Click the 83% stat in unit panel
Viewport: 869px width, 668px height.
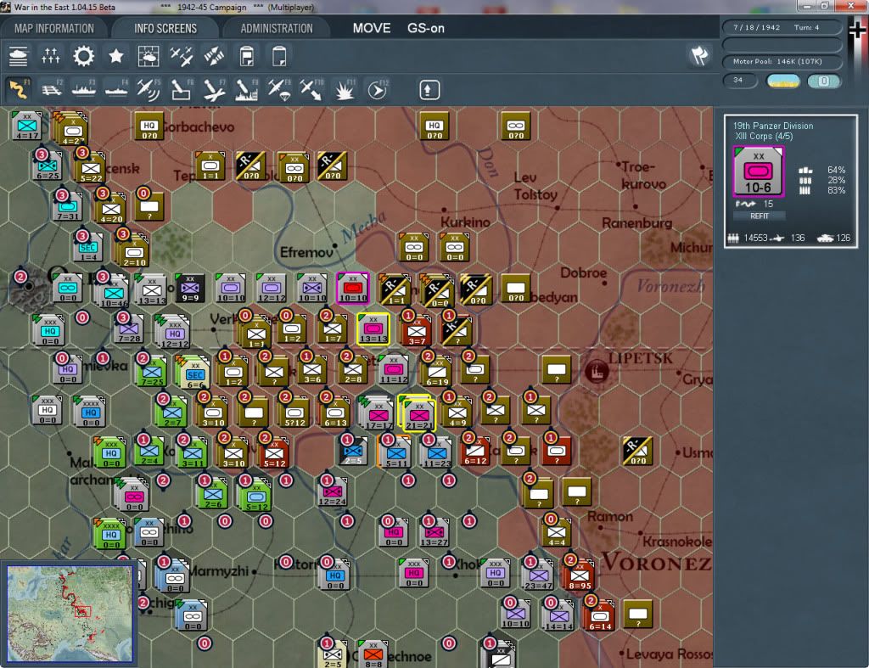click(836, 190)
